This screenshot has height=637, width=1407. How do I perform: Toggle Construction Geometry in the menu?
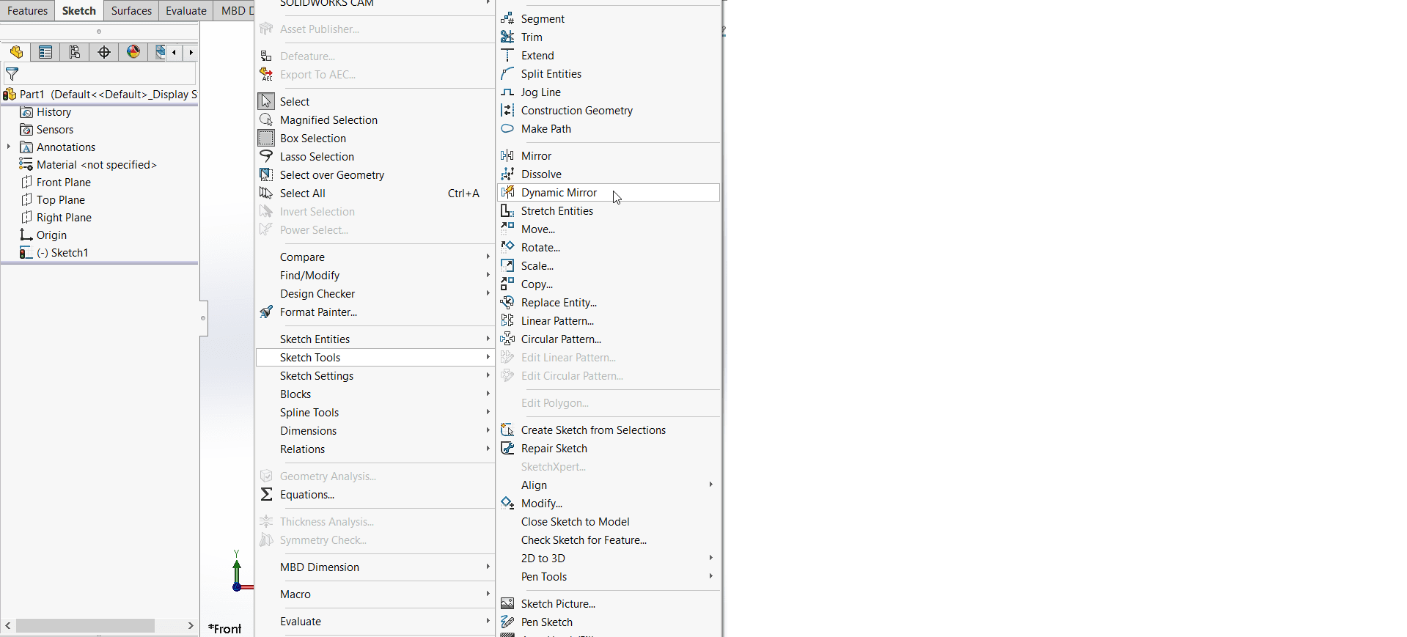click(576, 111)
